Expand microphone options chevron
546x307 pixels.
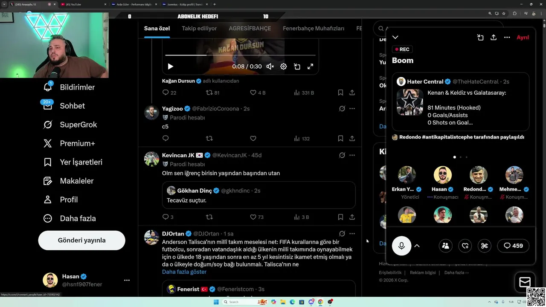tap(417, 246)
